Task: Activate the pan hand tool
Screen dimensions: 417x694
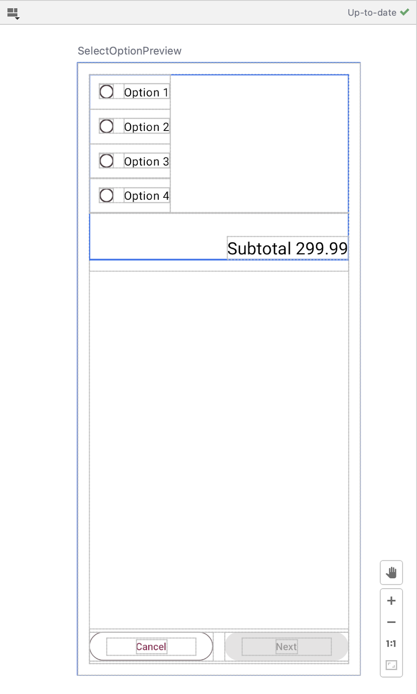Action: tap(391, 573)
